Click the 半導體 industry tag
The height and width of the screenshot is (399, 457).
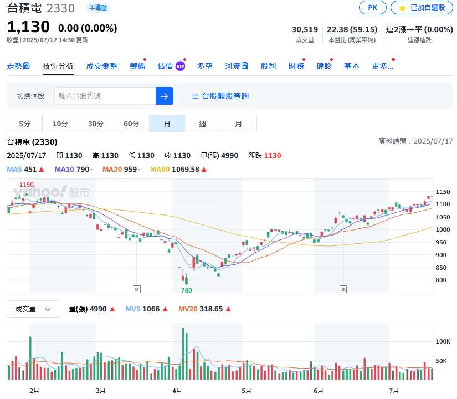(x=98, y=8)
